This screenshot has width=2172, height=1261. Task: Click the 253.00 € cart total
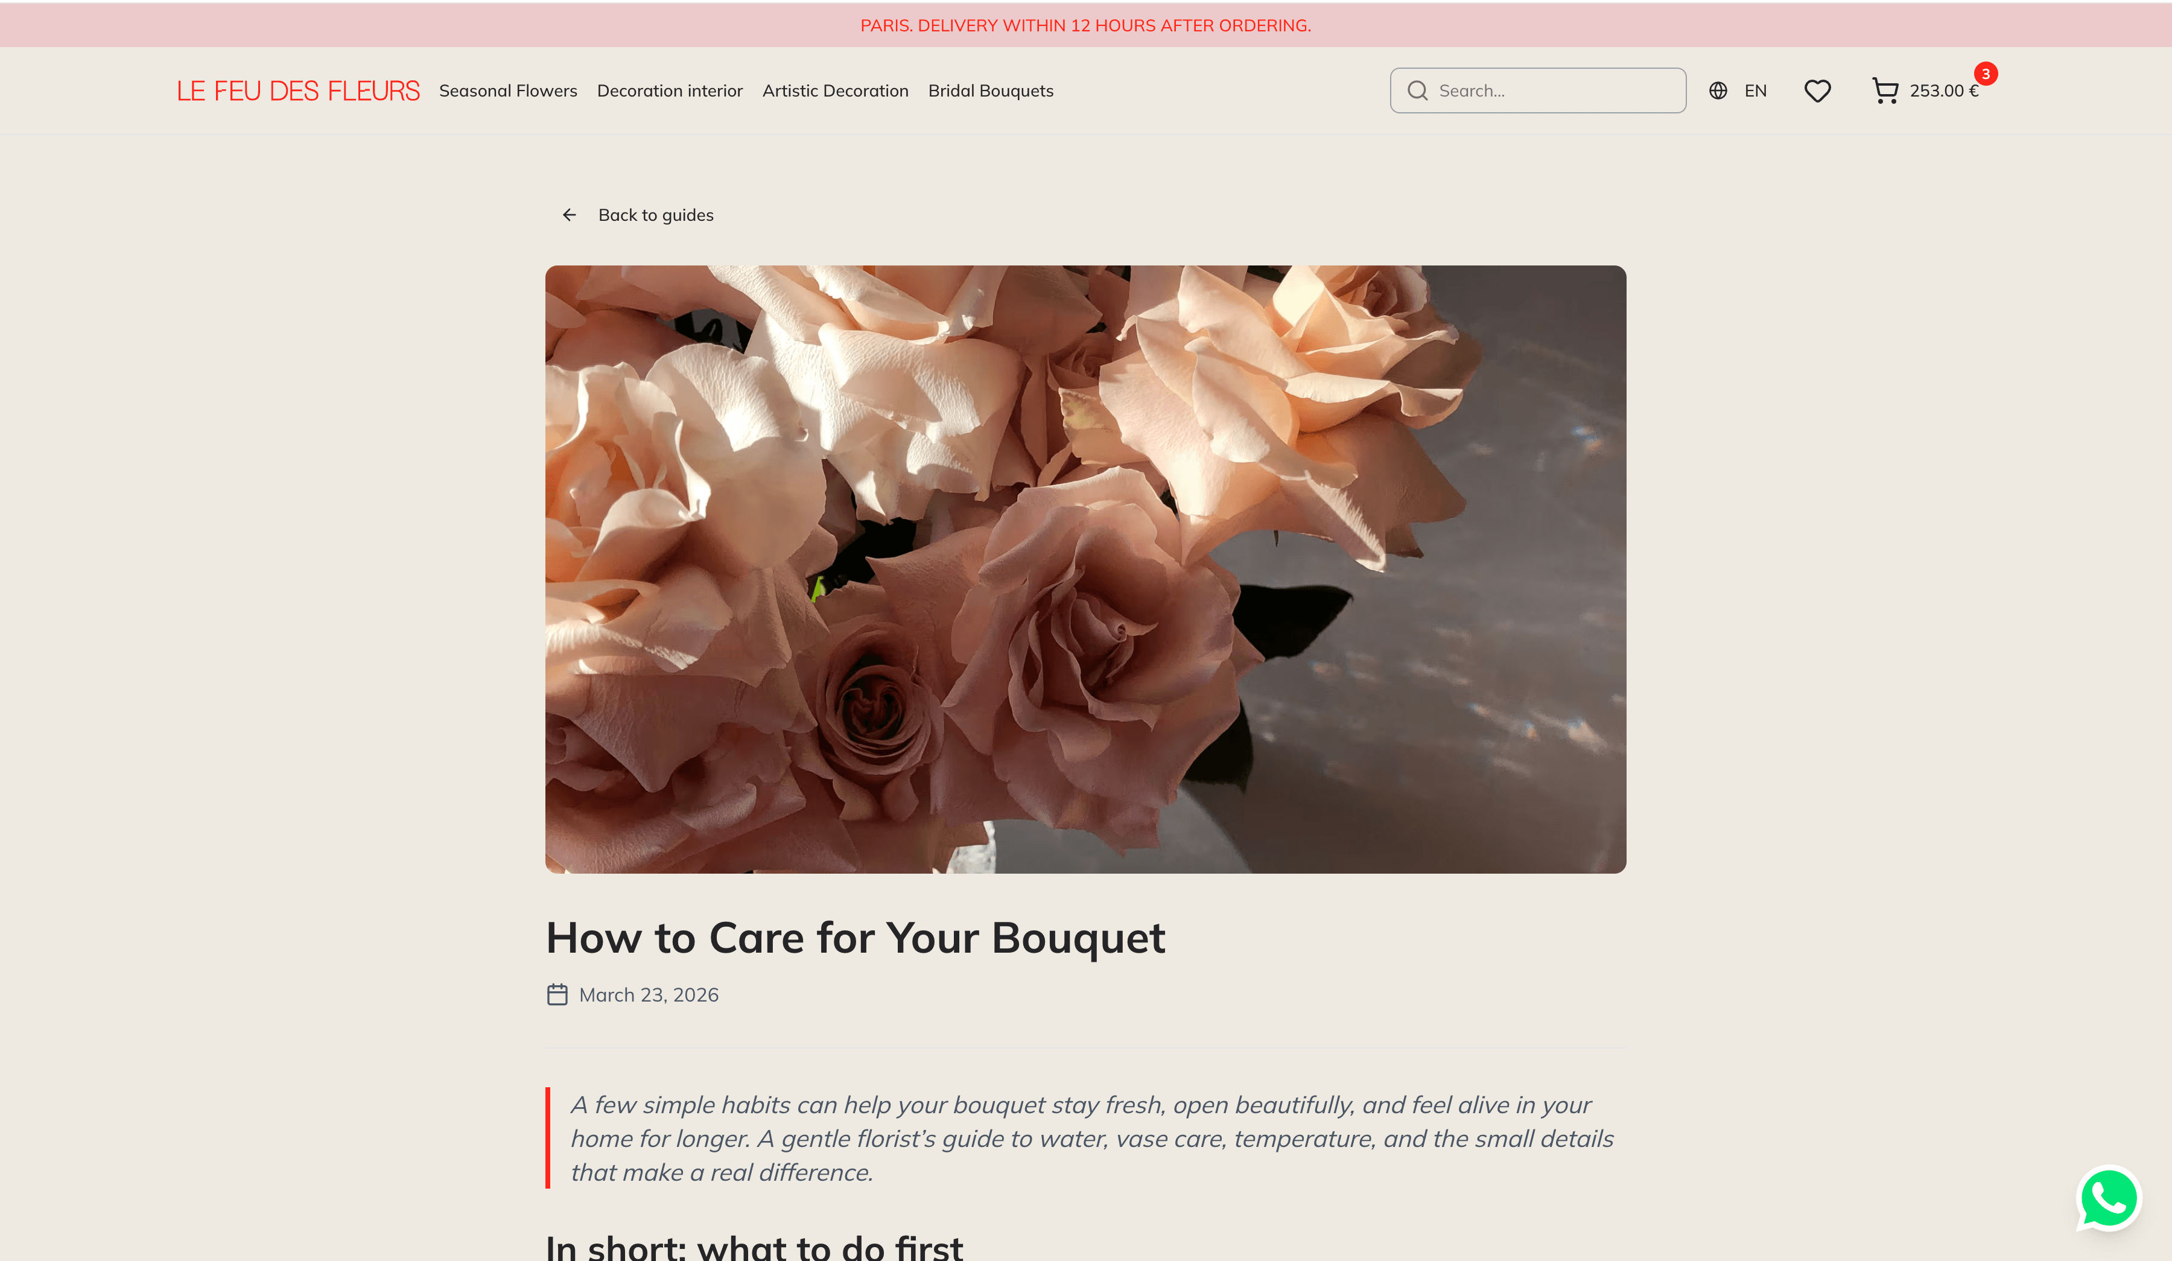[1943, 91]
